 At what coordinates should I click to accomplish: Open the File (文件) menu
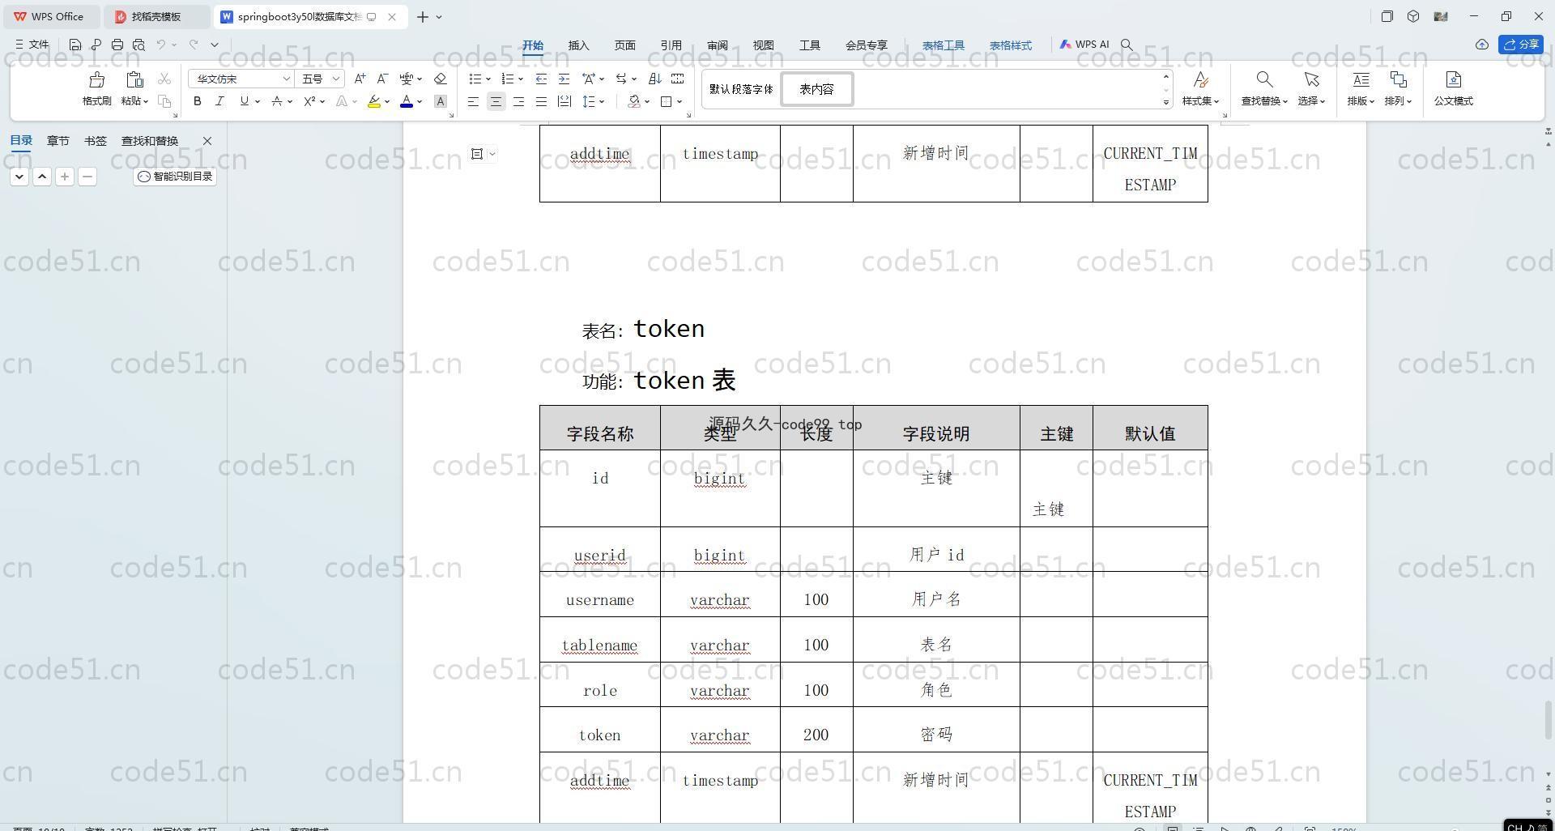click(32, 45)
